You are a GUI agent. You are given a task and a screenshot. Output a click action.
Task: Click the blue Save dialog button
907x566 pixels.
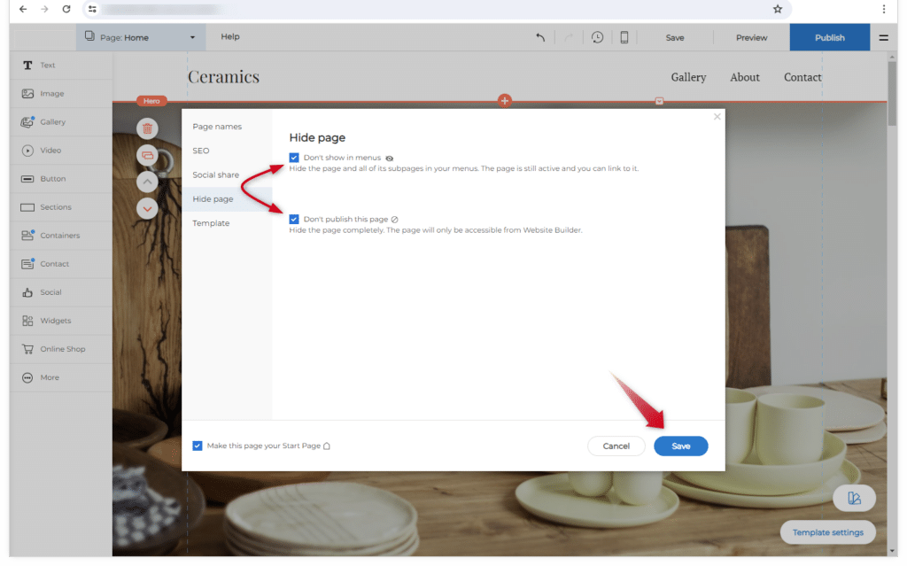[680, 446]
